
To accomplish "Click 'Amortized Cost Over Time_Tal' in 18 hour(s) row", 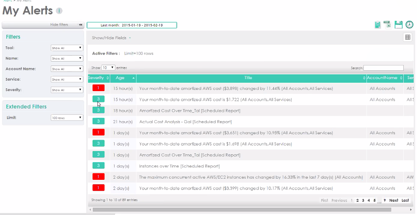I will click(189, 111).
